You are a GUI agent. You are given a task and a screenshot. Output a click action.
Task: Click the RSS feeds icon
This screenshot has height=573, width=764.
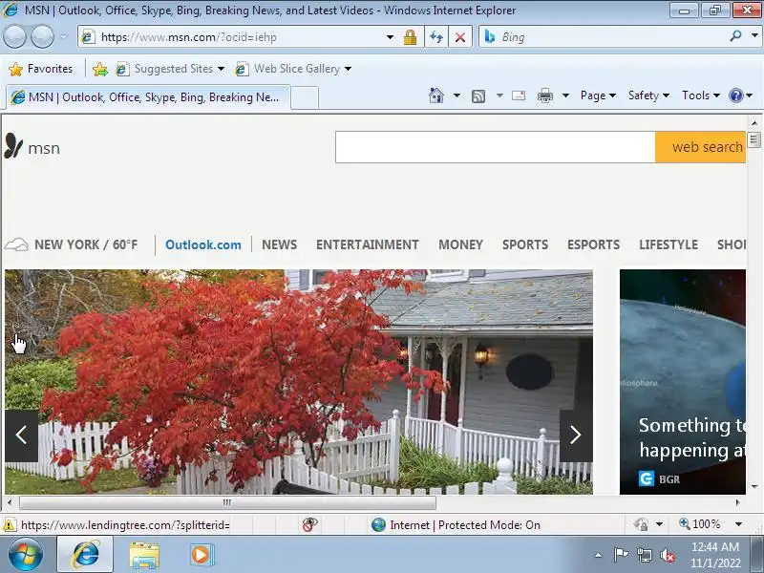click(x=478, y=96)
